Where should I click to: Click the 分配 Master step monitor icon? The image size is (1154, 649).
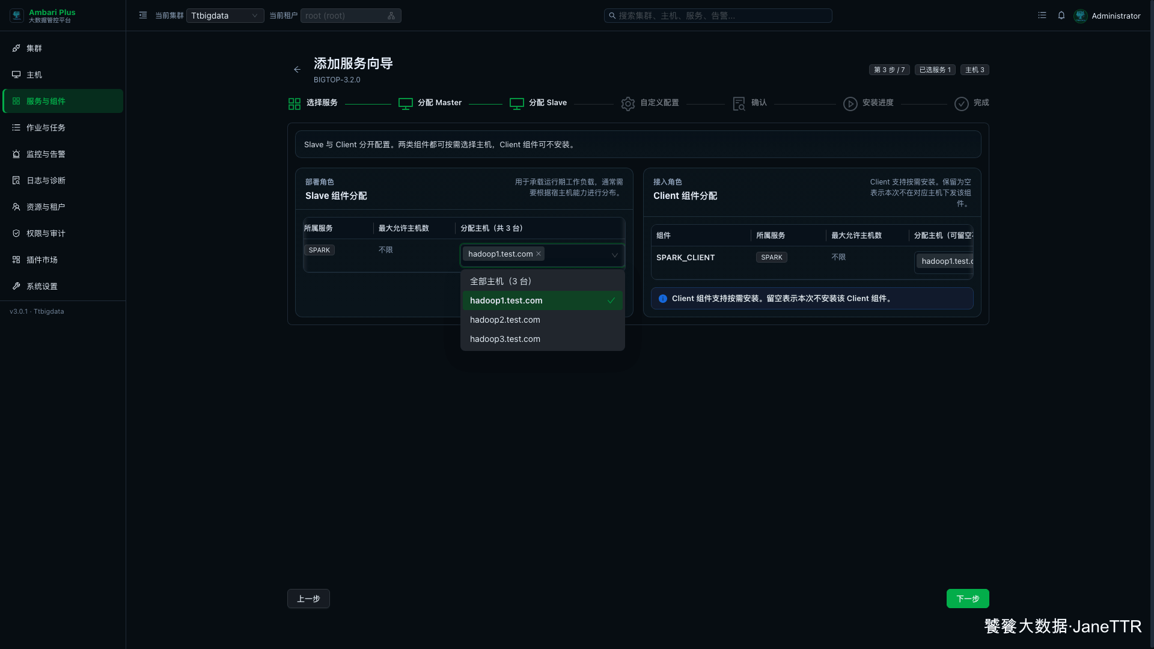click(x=406, y=104)
